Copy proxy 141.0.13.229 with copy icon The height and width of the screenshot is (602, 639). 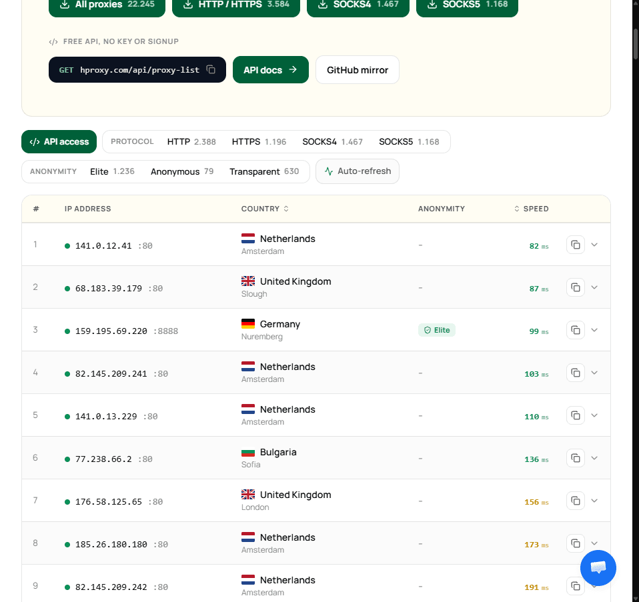pos(576,415)
